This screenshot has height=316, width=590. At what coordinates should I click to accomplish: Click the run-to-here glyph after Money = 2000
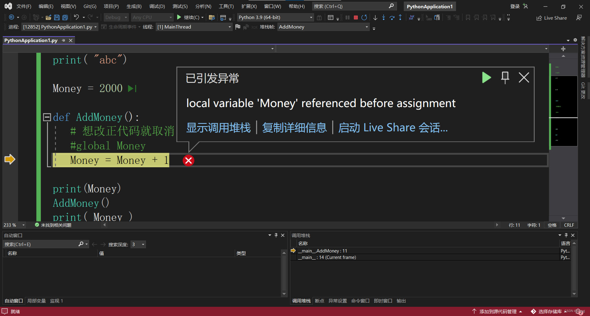[x=132, y=89]
